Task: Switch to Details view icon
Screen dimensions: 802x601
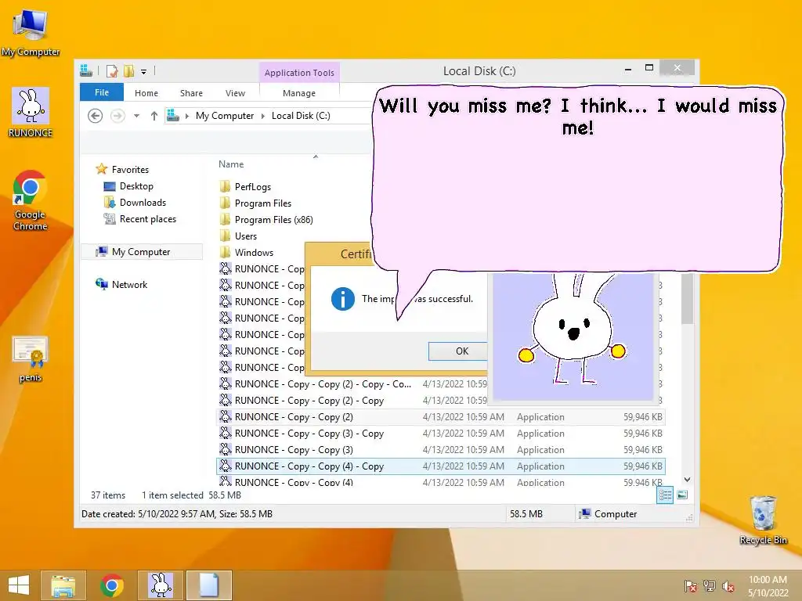Action: click(665, 495)
